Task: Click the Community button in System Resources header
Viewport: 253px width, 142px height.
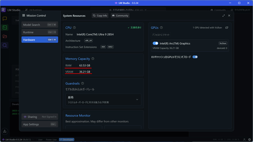Action: [120, 15]
